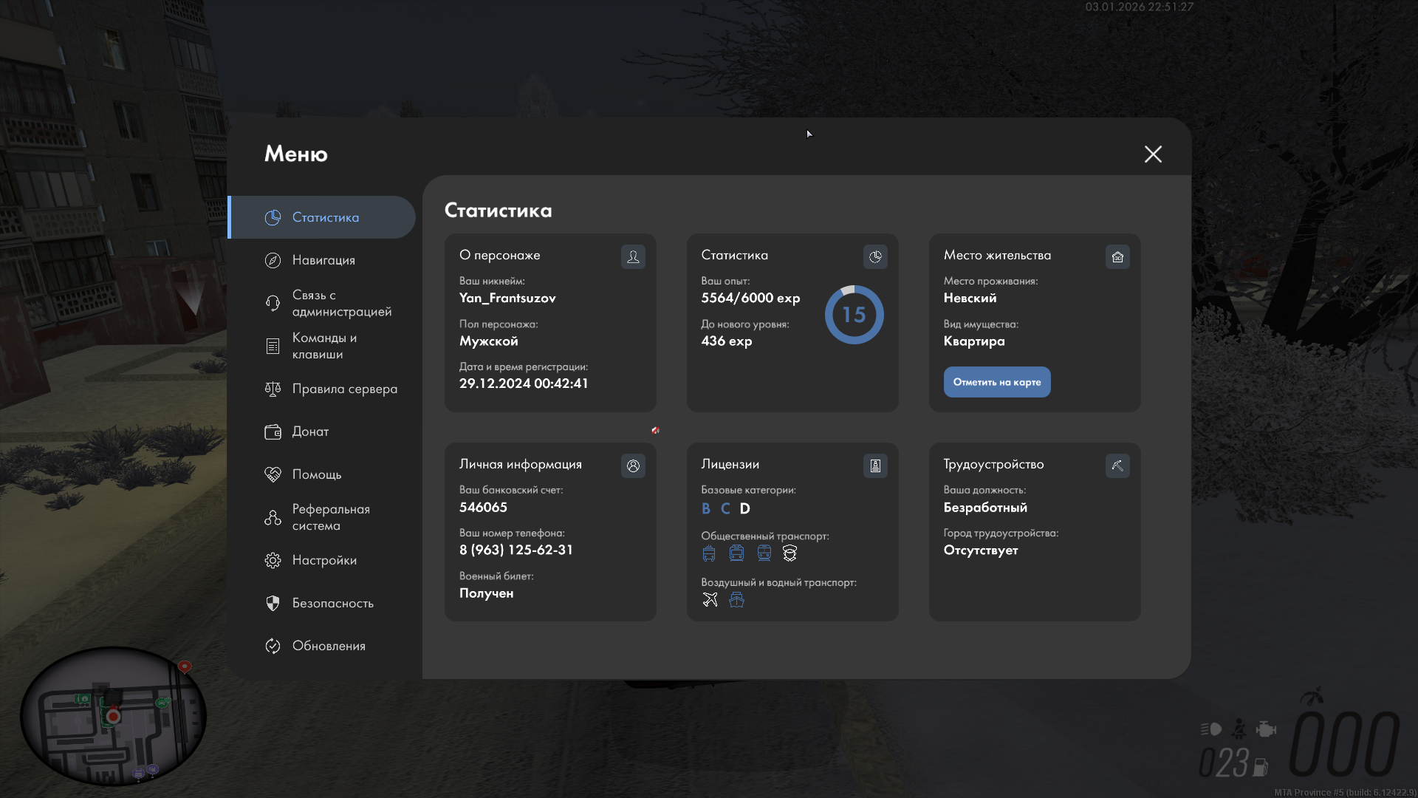Open the Навигация menu section
This screenshot has height=798, width=1418.
323,260
